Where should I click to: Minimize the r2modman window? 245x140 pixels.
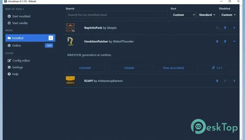tap(221, 1)
